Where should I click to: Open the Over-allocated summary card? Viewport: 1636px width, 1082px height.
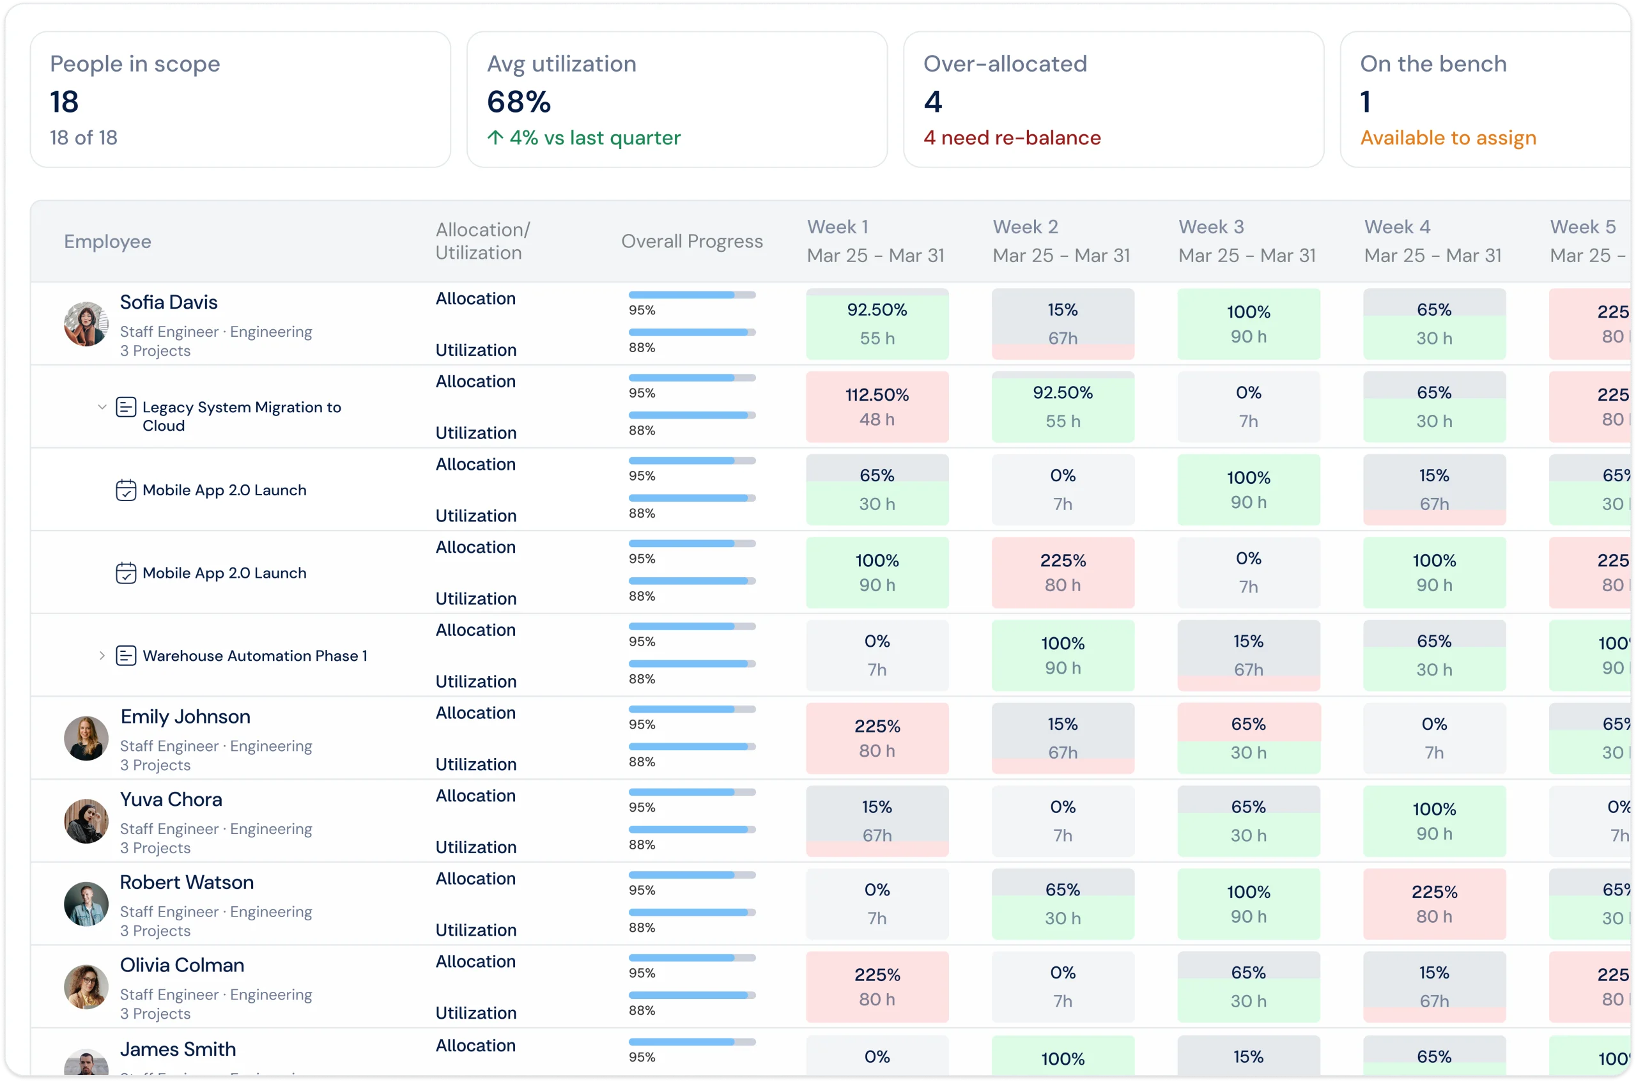1114,99
